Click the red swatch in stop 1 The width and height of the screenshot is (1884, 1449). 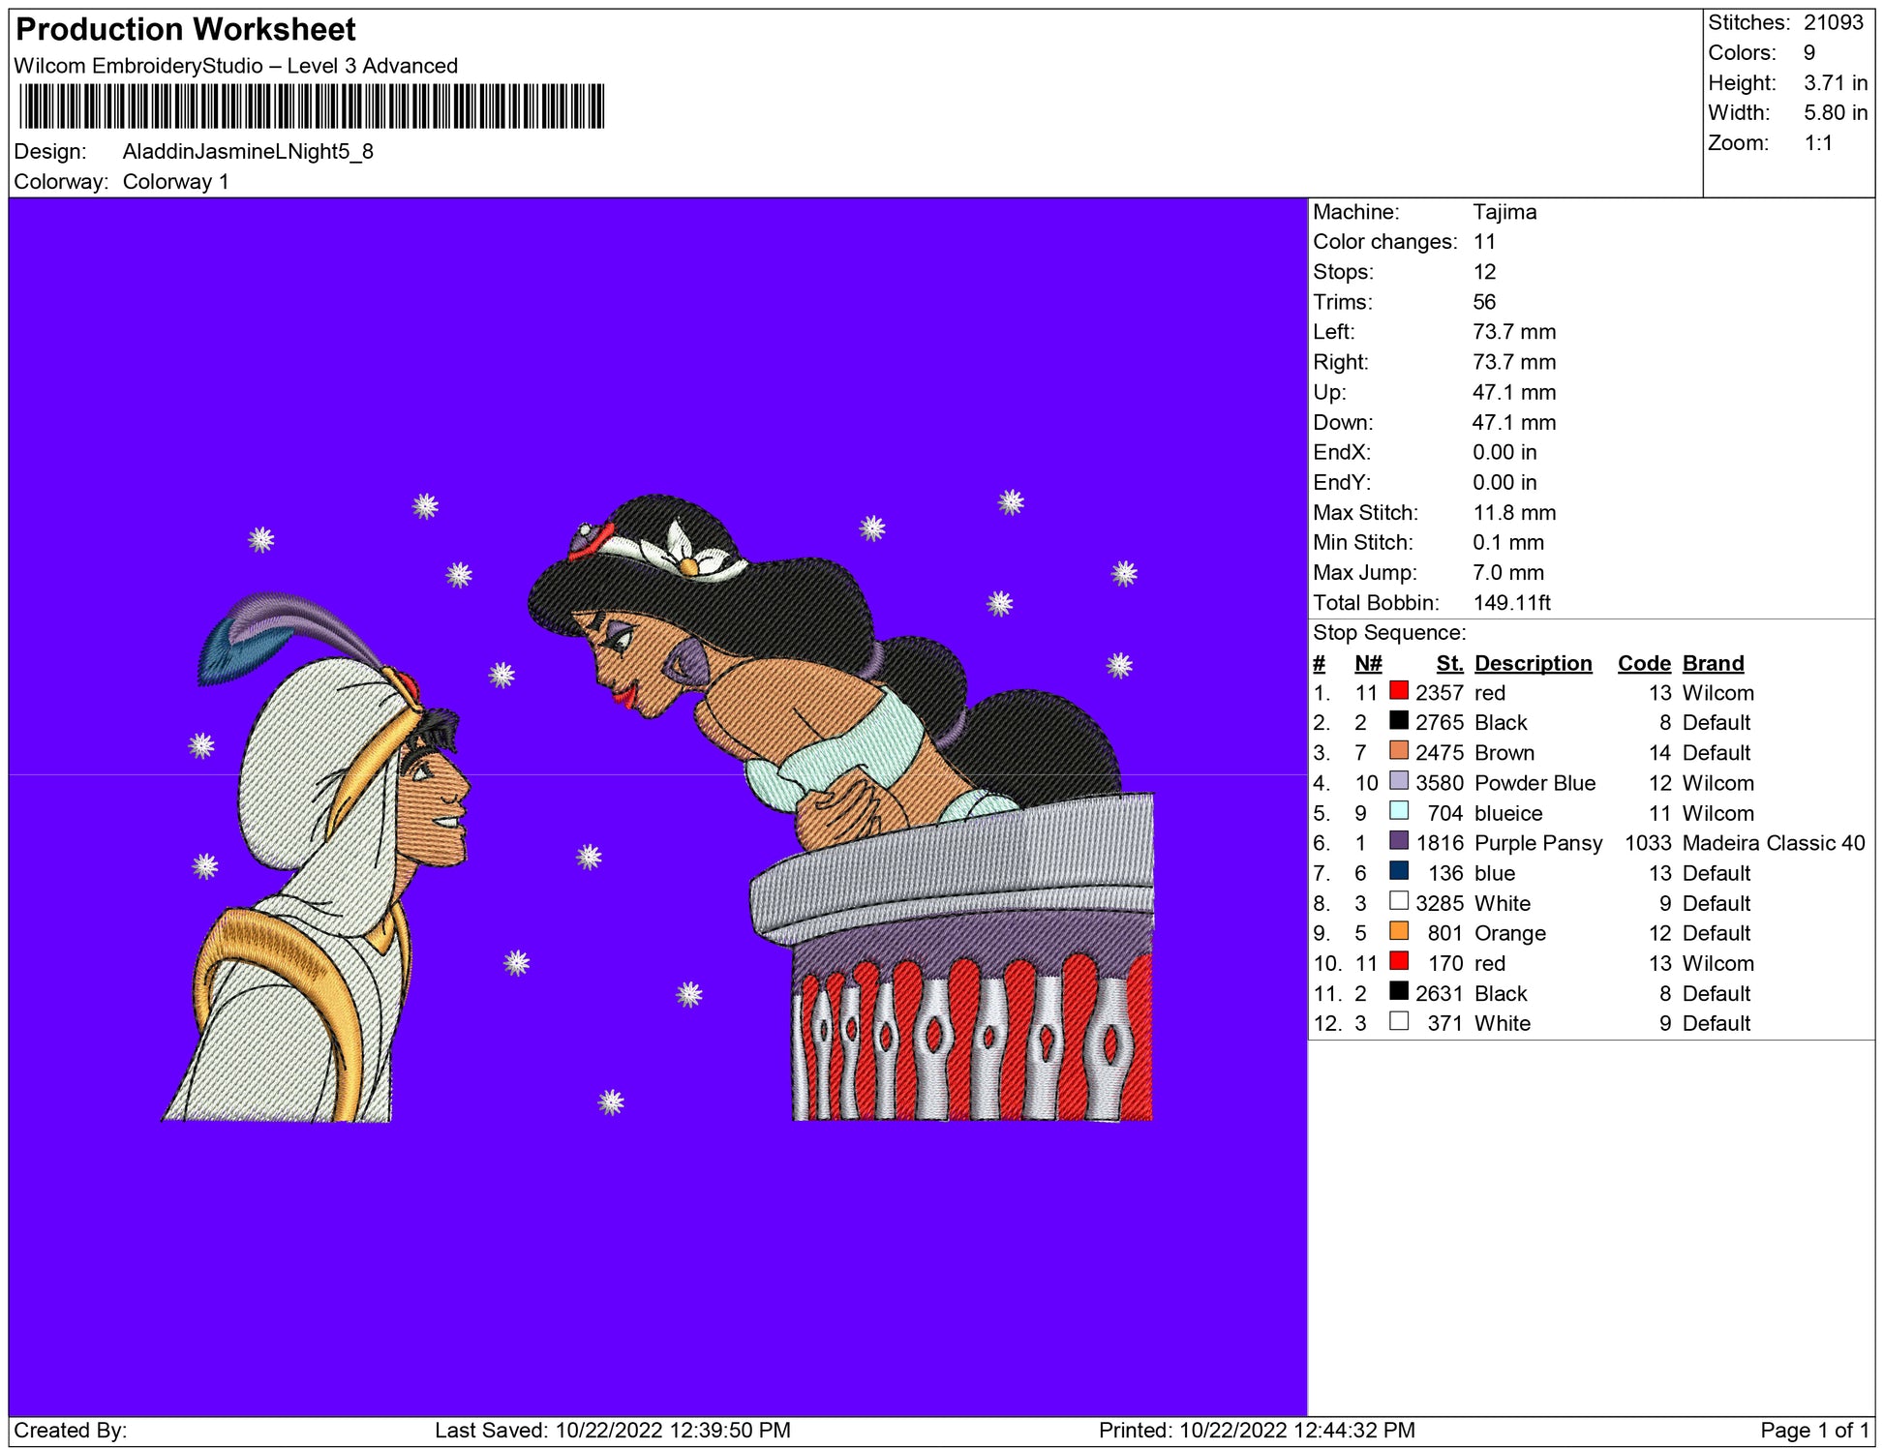(1398, 690)
